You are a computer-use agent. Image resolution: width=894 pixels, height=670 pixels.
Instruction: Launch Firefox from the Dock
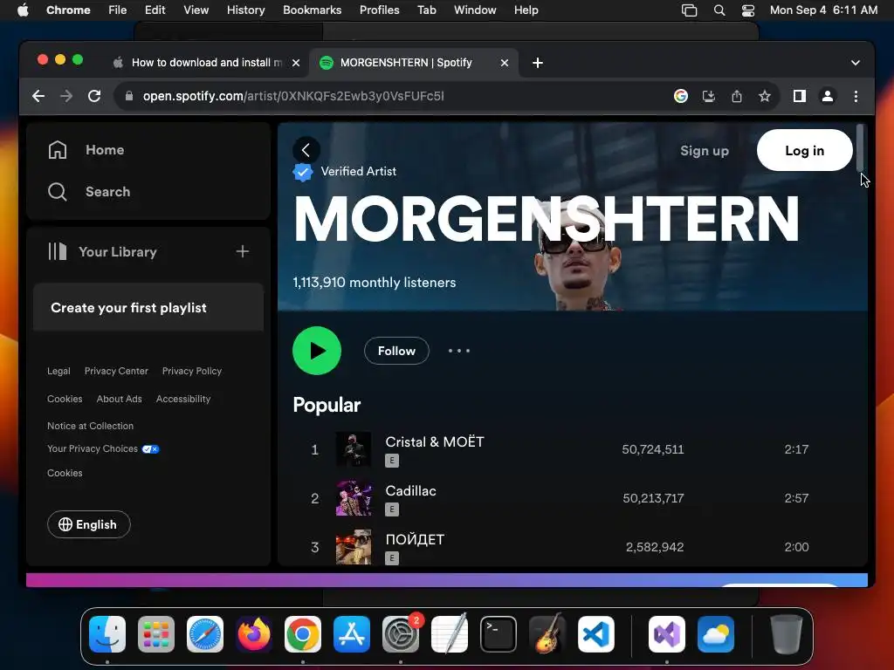254,634
